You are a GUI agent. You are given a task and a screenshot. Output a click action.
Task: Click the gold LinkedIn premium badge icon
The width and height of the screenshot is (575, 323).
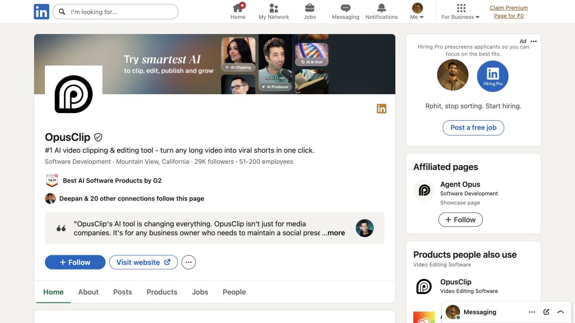(x=381, y=109)
